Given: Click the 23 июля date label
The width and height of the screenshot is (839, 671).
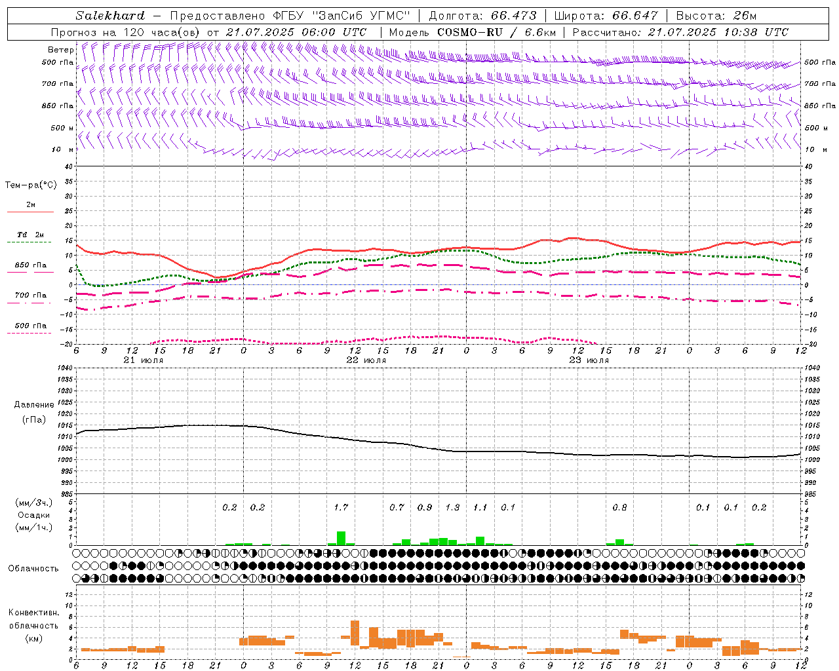Looking at the screenshot, I should click(589, 360).
